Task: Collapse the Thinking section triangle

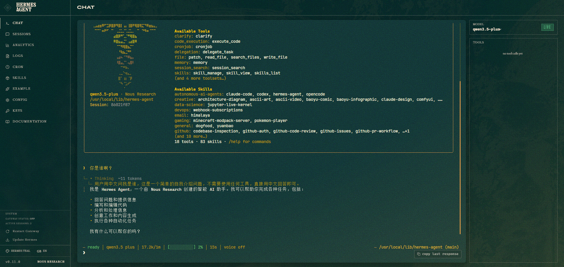Action: click(91, 178)
